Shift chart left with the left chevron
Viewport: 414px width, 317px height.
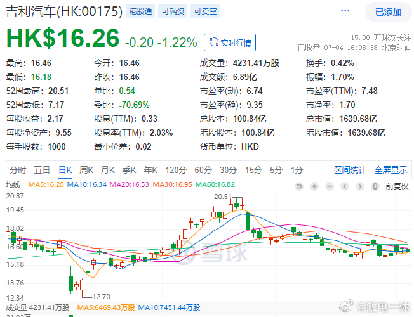point(345,186)
